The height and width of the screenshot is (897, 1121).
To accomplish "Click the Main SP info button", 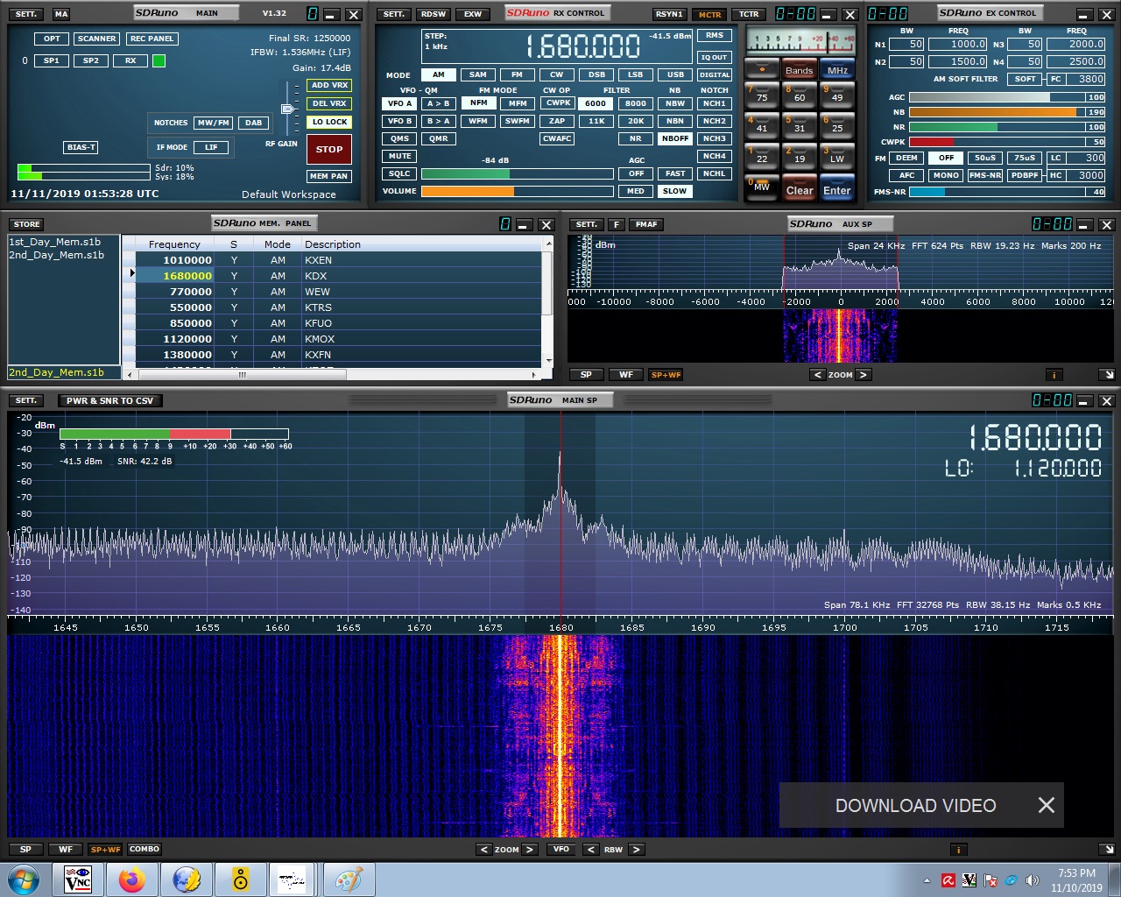I will 958,849.
